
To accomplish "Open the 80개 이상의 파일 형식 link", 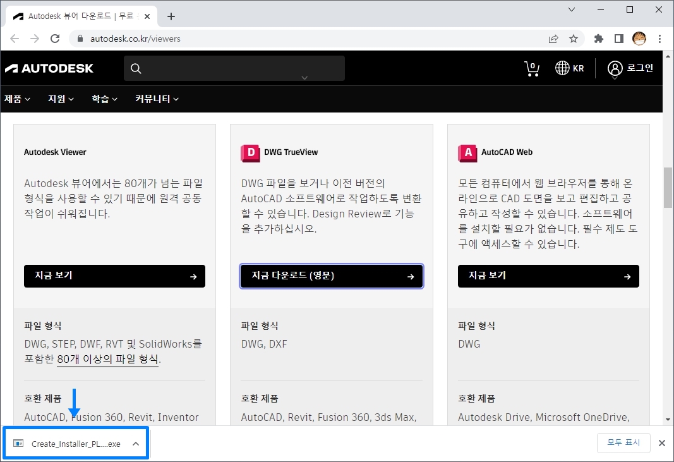I will click(x=107, y=359).
